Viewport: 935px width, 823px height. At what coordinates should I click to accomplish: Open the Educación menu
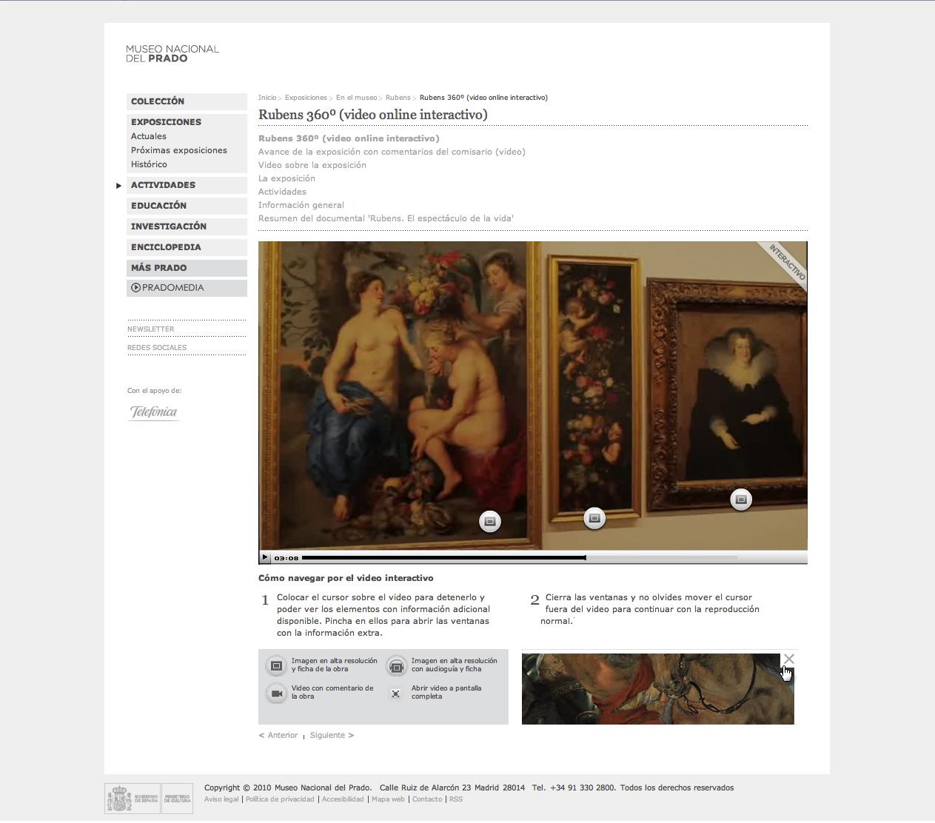click(x=187, y=206)
